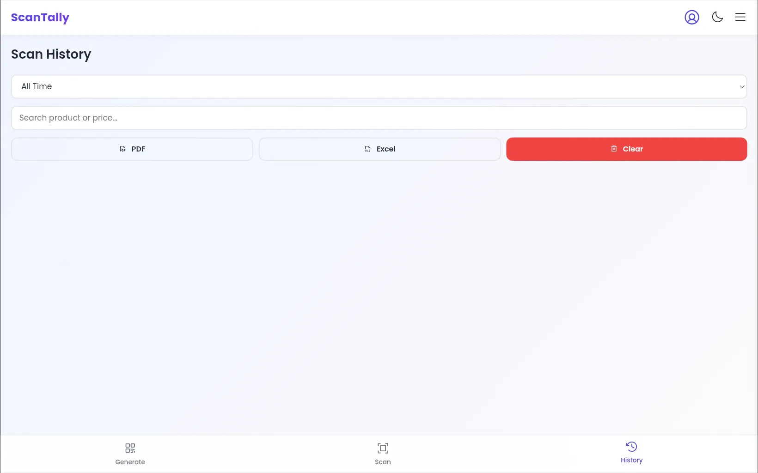
Task: Switch to the Generate tab
Action: pyautogui.click(x=130, y=454)
